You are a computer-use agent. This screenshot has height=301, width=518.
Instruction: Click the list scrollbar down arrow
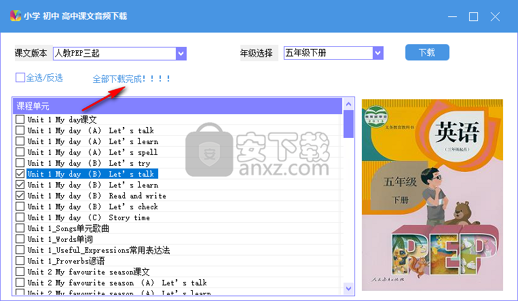click(348, 289)
